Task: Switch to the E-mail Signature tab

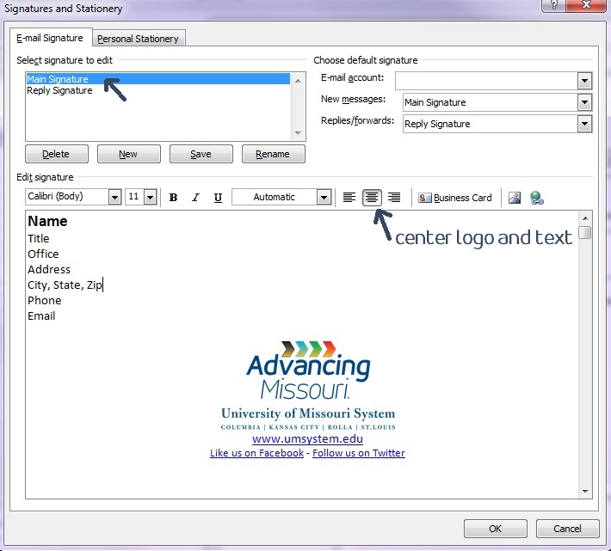Action: (50, 38)
